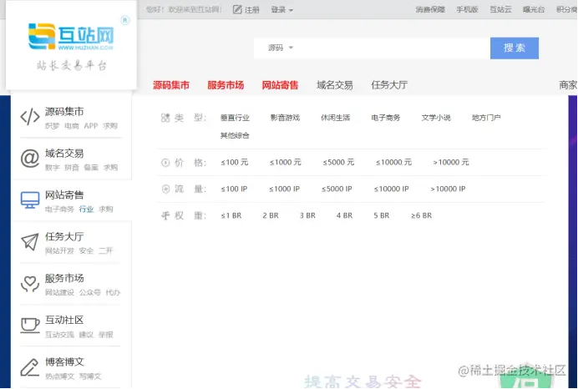Viewport: 578px width, 389px height.
Task: Click the 手机版 link
Action: pyautogui.click(x=467, y=9)
